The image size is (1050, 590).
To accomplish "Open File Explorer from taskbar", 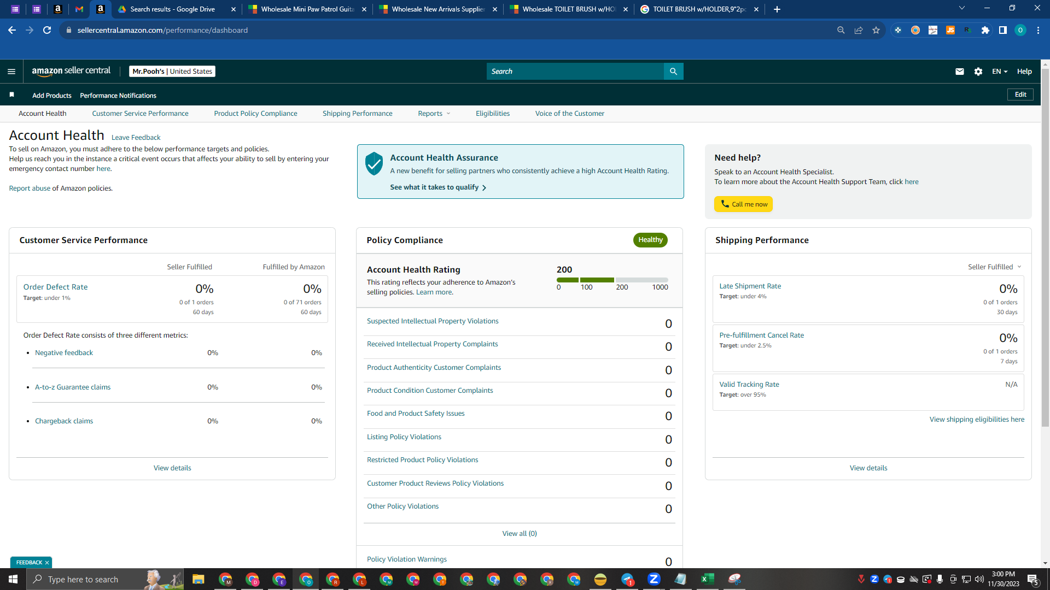I will (198, 579).
